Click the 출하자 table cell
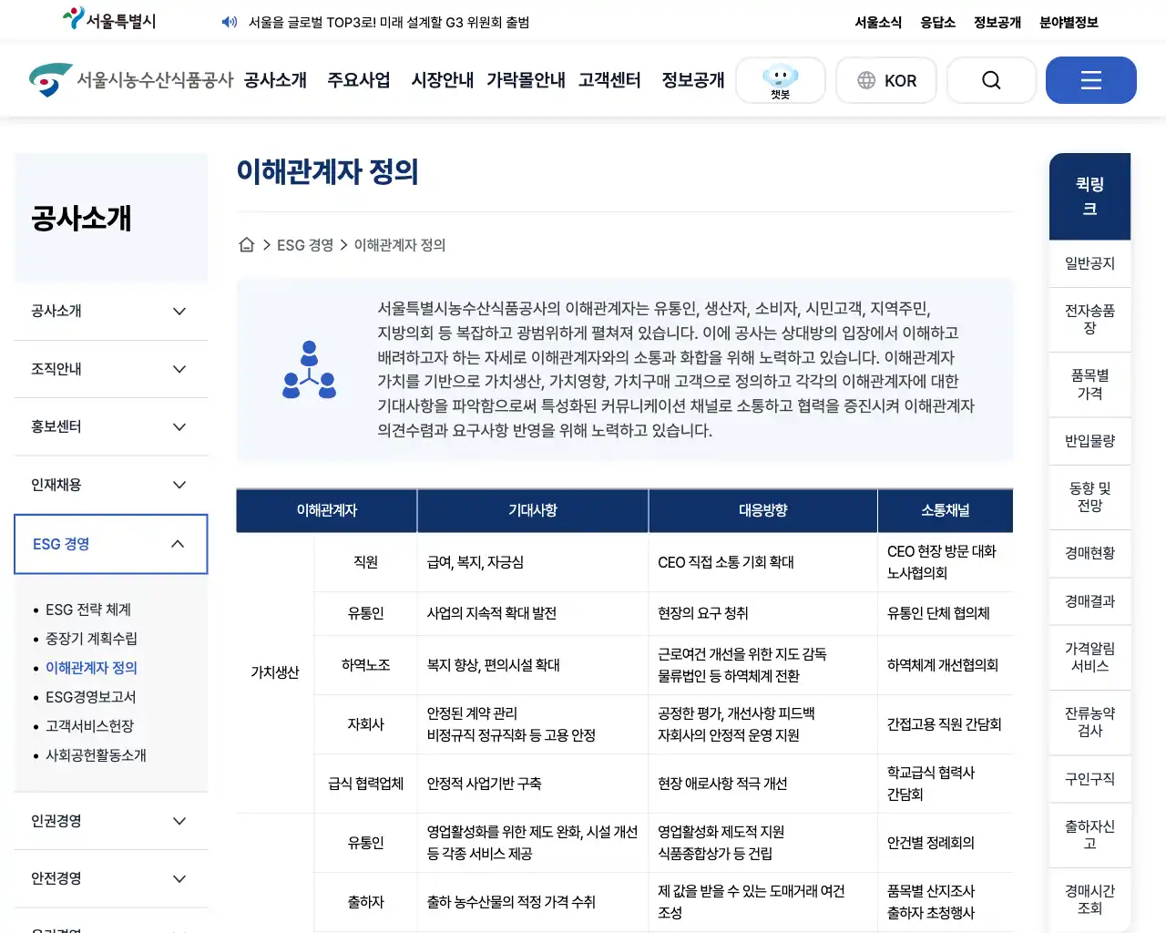Screen dimensions: 1166x933 [x=366, y=902]
